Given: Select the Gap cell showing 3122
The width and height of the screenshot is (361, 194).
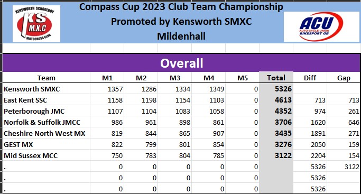Looking at the screenshot, I should pos(344,167).
